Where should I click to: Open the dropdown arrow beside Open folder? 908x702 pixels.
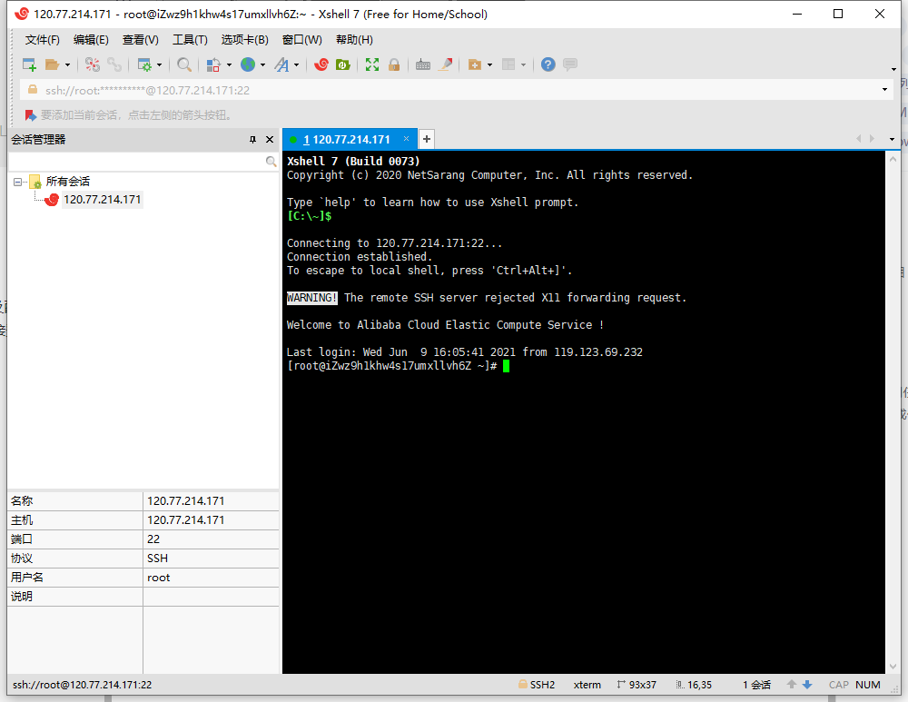click(67, 64)
